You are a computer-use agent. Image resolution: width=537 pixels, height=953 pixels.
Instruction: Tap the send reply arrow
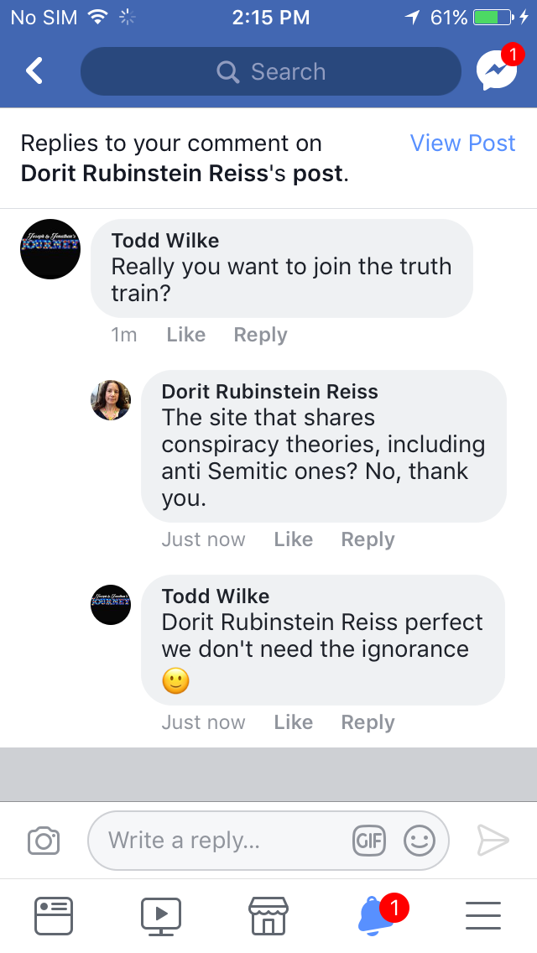[x=493, y=841]
